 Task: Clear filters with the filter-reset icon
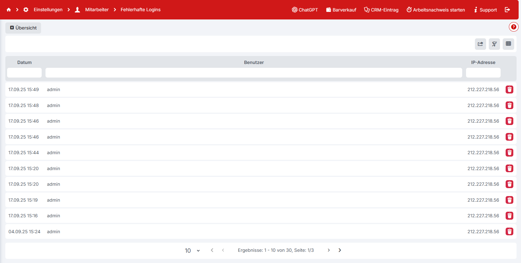coord(494,44)
